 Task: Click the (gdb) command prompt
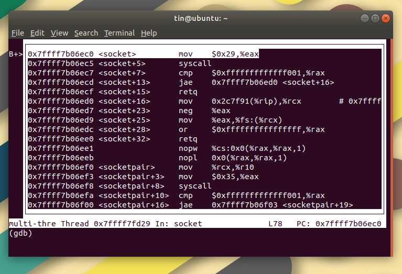[20, 233]
